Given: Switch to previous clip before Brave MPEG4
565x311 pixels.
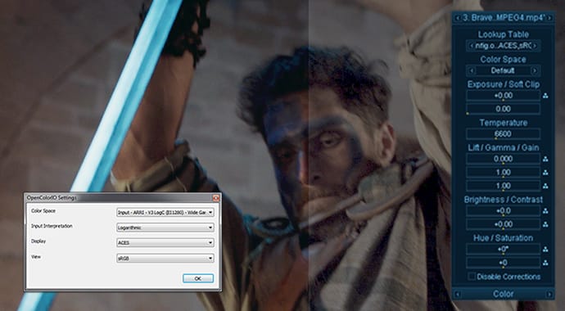Looking at the screenshot, I should click(458, 18).
